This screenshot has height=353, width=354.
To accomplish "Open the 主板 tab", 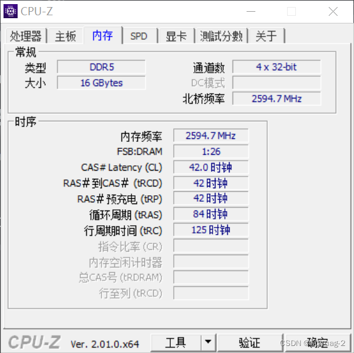I will pos(66,36).
